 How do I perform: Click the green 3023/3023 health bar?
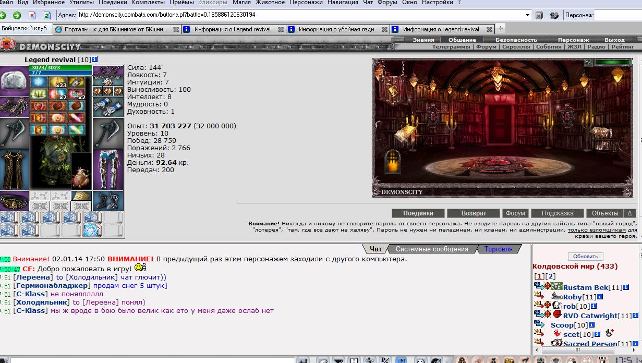61,67
